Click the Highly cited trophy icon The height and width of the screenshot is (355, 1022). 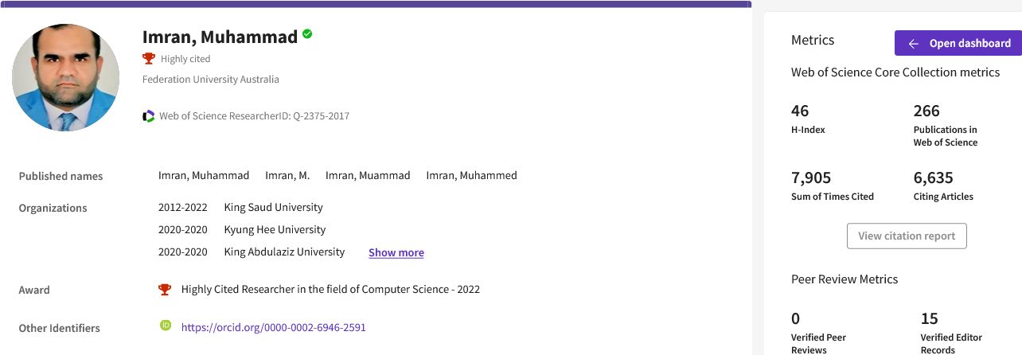tap(148, 58)
